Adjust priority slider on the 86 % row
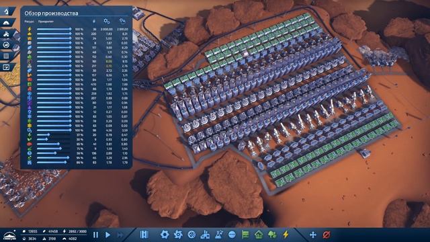This screenshot has width=430, height=242. point(54,163)
